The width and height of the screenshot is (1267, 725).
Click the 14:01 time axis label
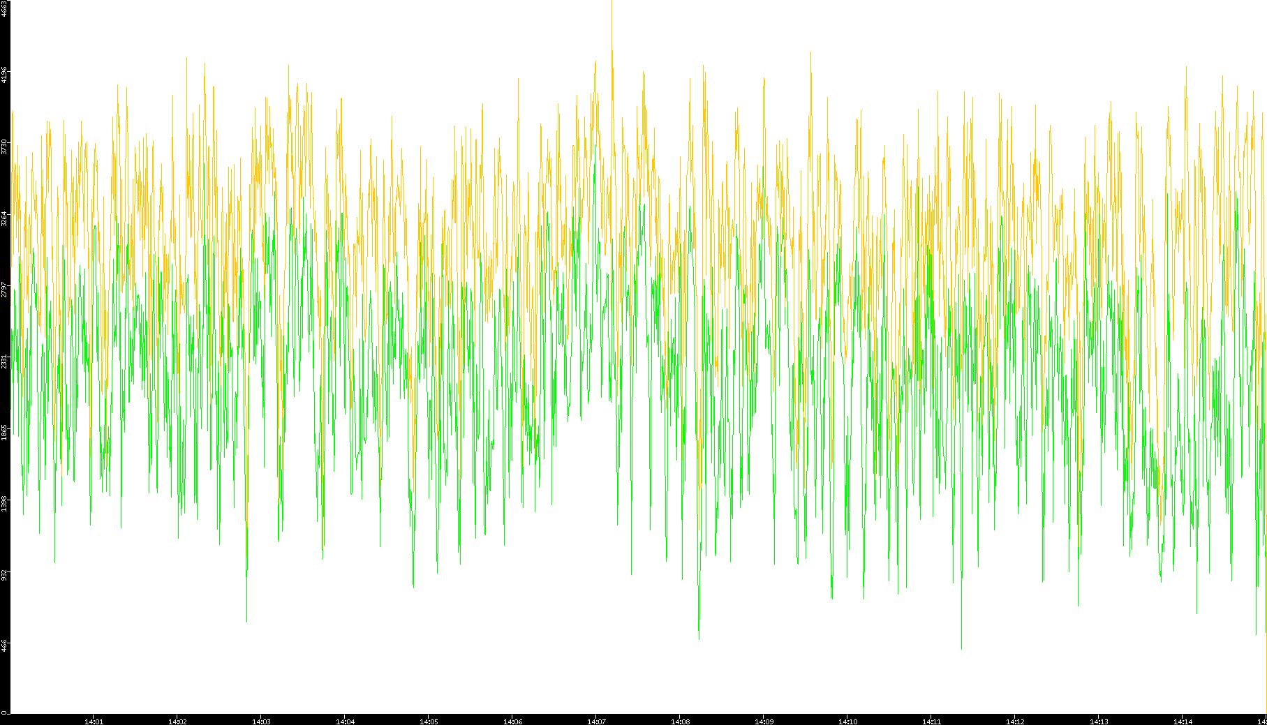94,721
